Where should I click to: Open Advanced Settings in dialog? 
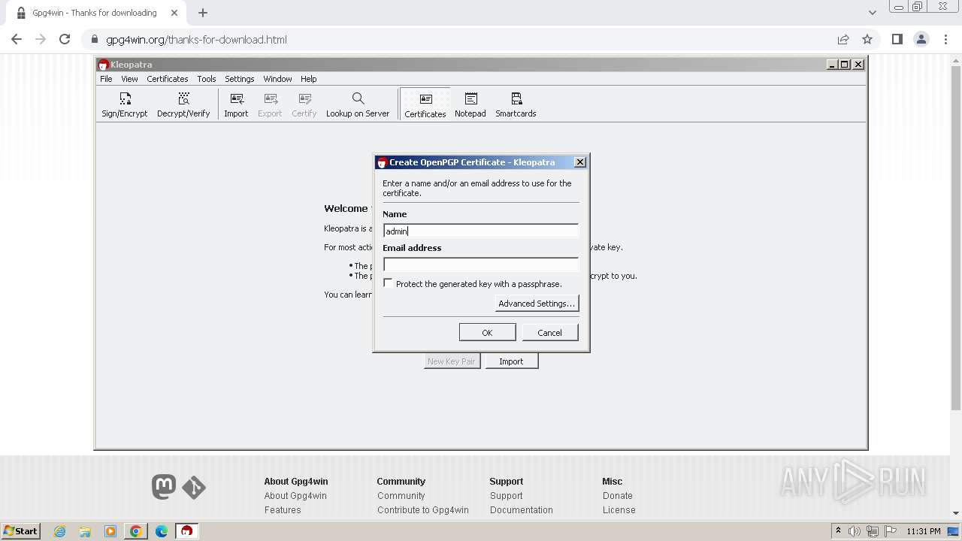coord(537,304)
